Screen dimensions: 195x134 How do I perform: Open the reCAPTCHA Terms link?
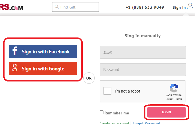click(179, 99)
